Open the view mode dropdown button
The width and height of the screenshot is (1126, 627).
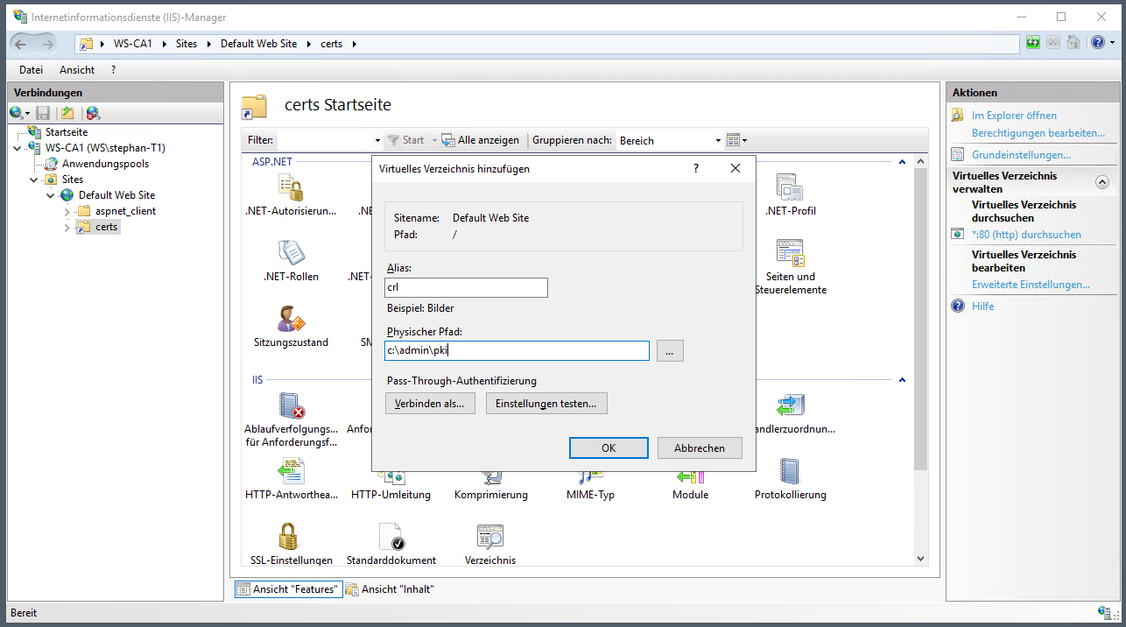point(737,140)
